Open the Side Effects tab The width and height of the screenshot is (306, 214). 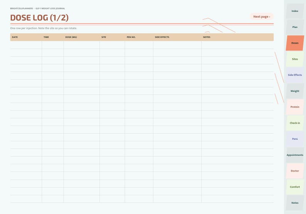tap(295, 75)
